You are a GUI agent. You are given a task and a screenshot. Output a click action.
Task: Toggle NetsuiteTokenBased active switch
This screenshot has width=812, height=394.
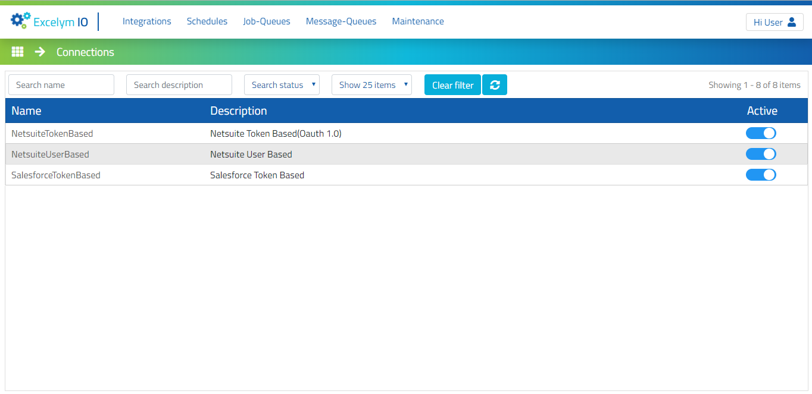click(x=761, y=133)
